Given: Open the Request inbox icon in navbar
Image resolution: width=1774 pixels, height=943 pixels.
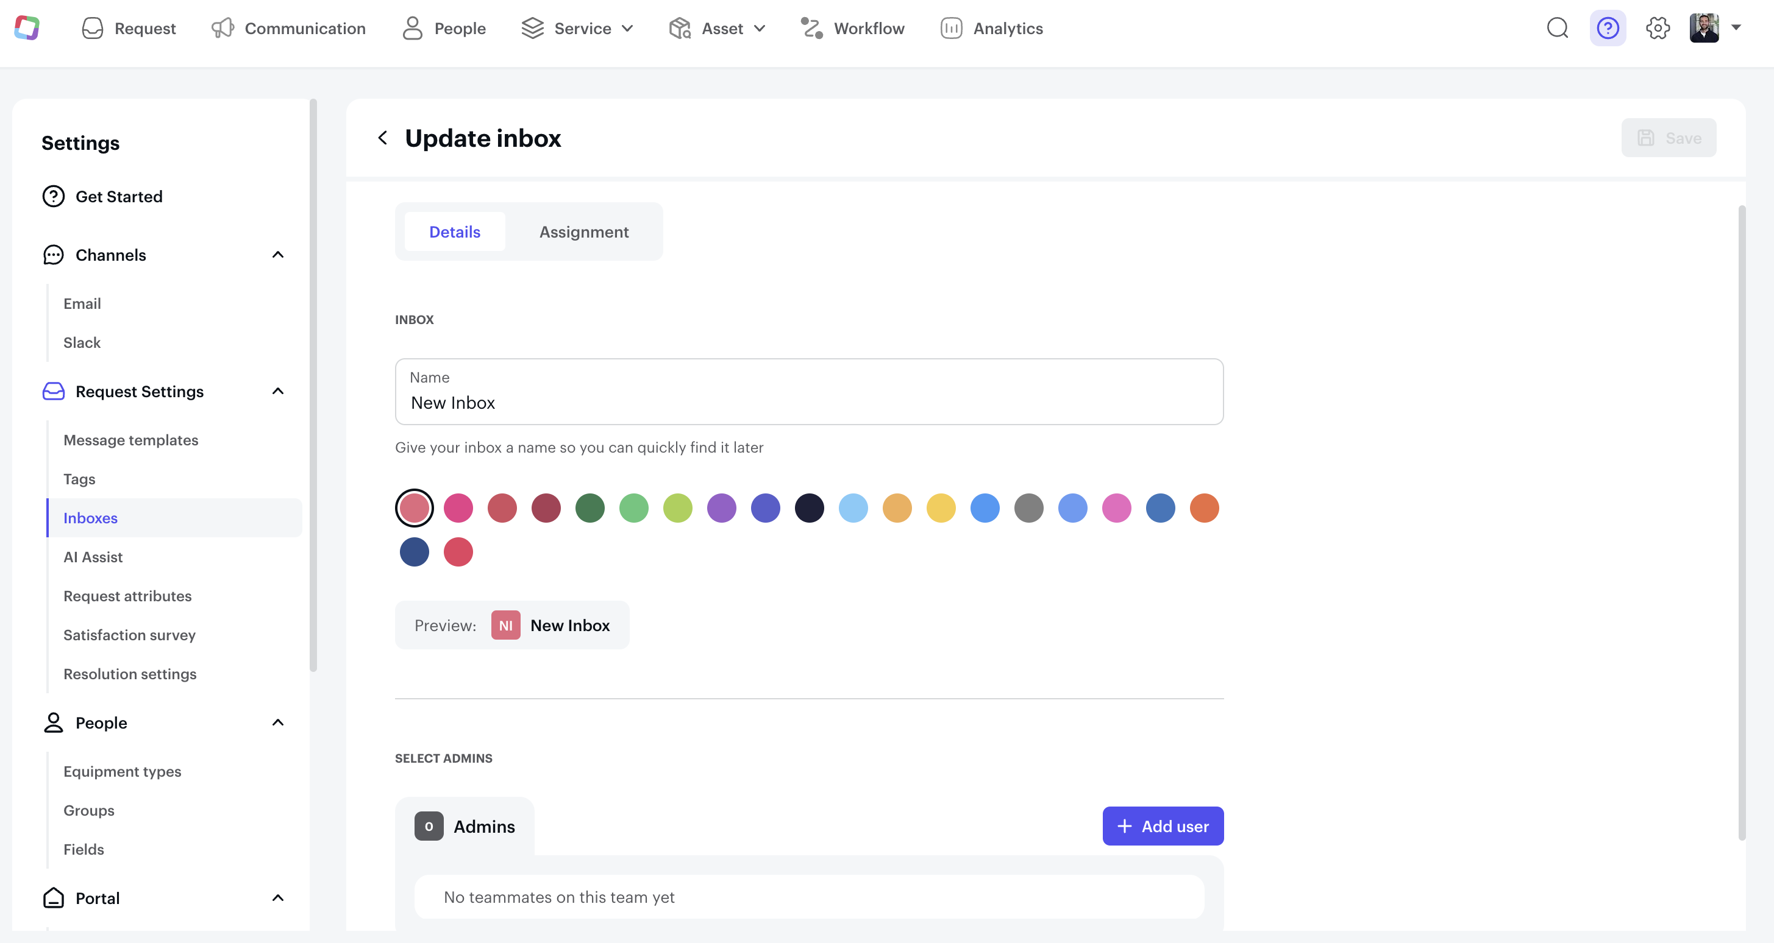Looking at the screenshot, I should 92,28.
